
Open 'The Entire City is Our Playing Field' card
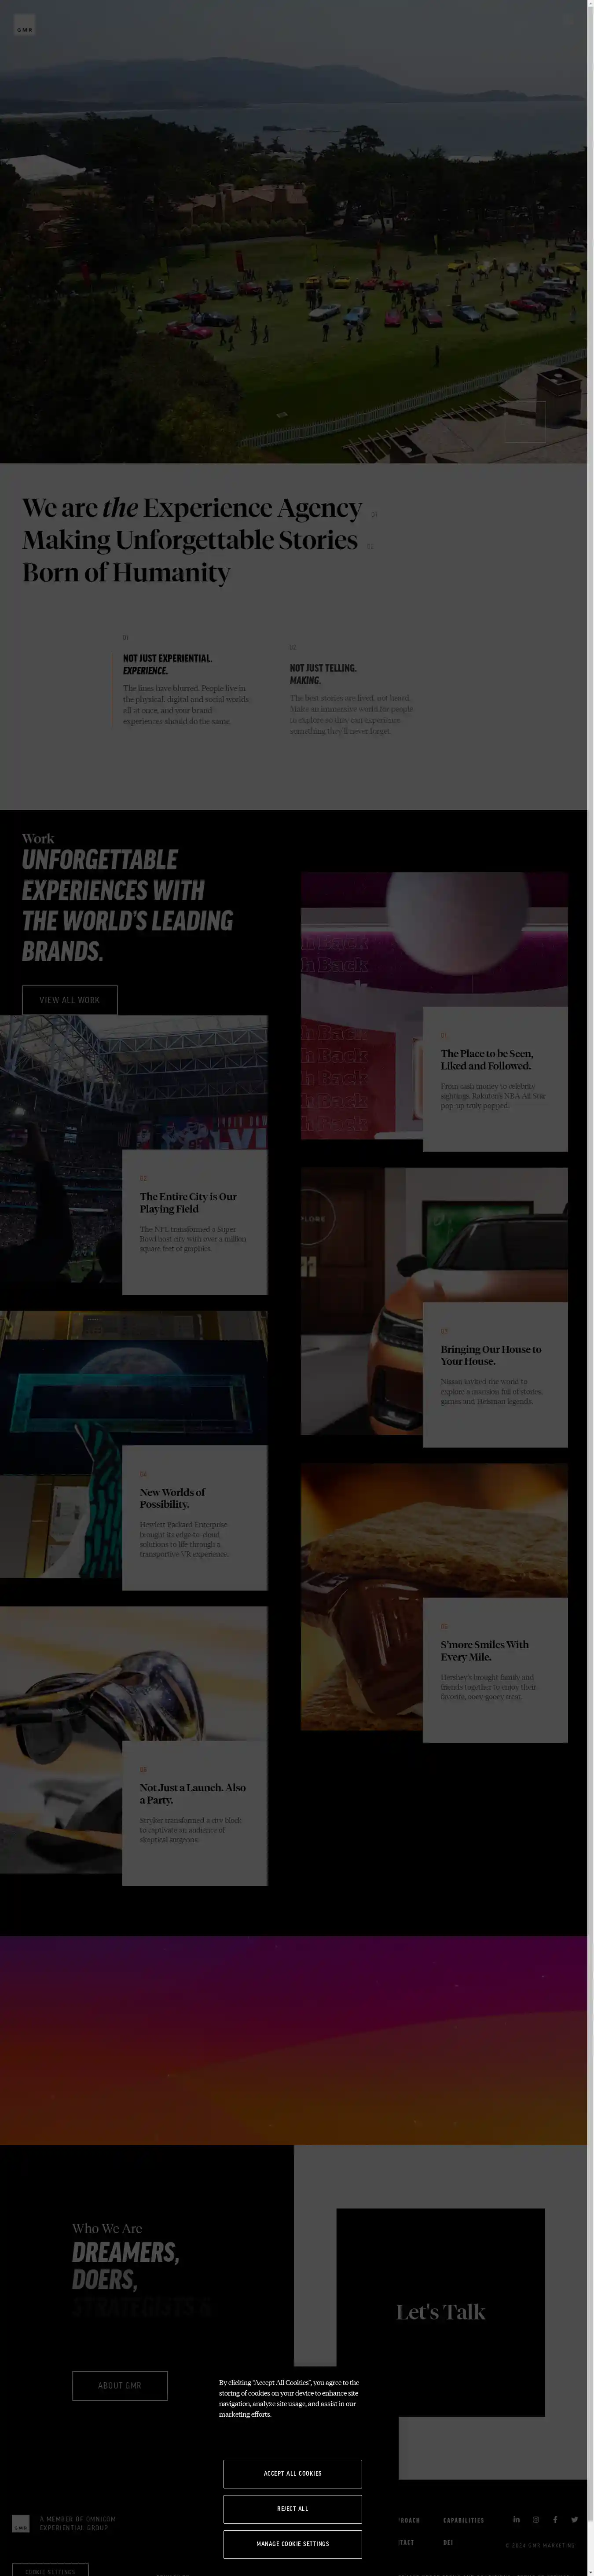click(x=195, y=1222)
